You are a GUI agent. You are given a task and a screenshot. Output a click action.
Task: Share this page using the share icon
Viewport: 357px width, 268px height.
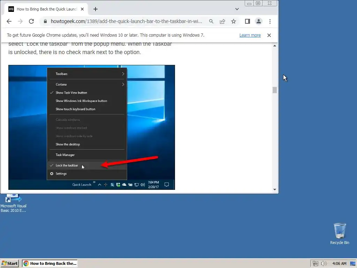pos(222,21)
